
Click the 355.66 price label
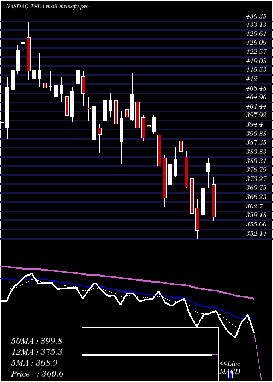(256, 224)
